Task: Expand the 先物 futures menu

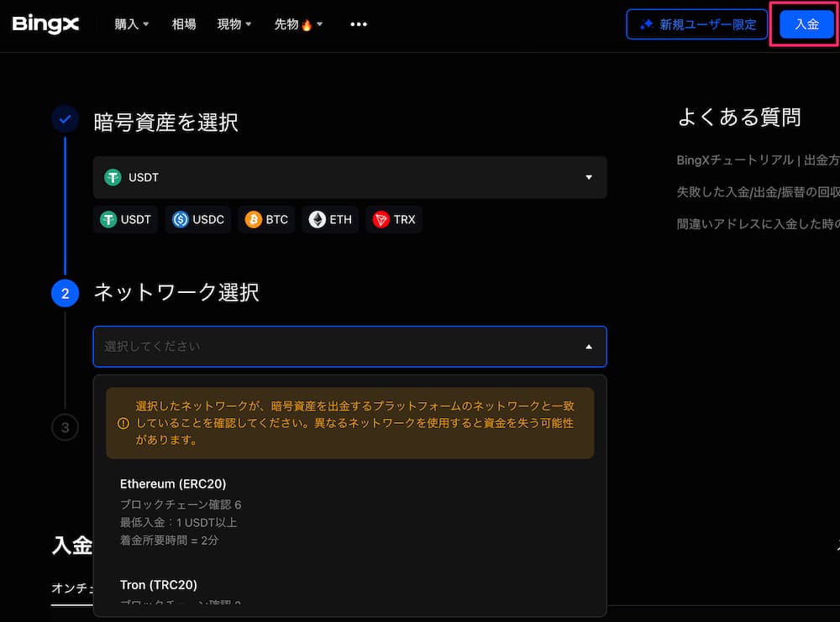Action: (x=298, y=24)
